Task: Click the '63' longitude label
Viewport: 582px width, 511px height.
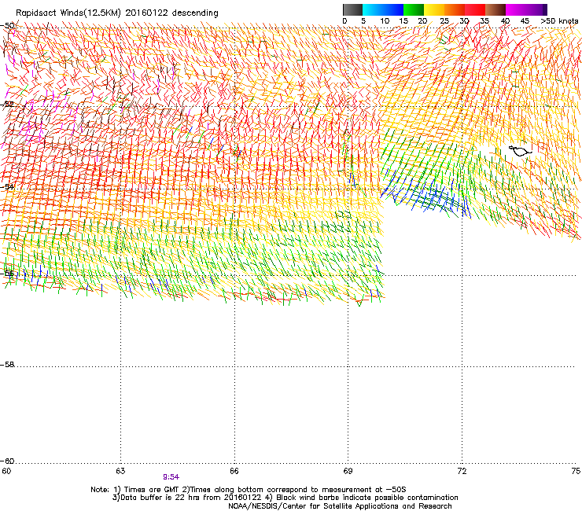Action: [120, 471]
